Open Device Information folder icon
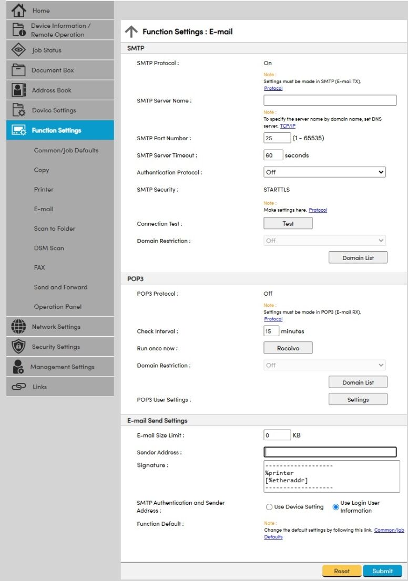This screenshot has height=581, width=408. pyautogui.click(x=18, y=30)
